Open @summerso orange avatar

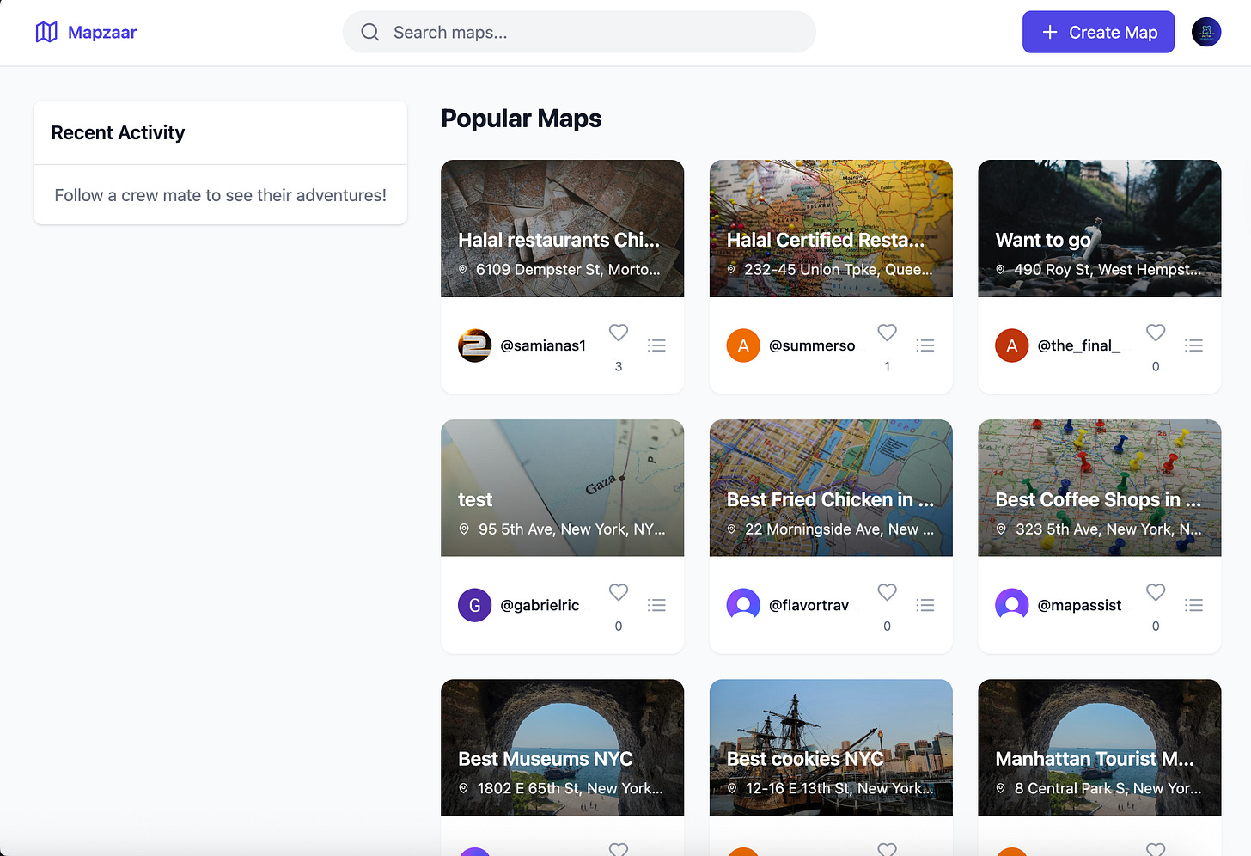pos(743,345)
